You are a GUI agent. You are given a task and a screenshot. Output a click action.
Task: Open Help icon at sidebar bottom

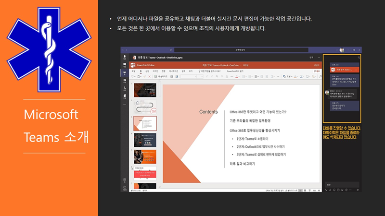pos(125,188)
